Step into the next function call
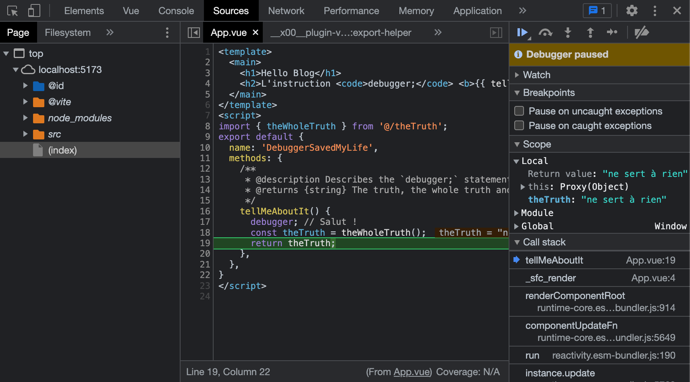The height and width of the screenshot is (382, 690). click(568, 33)
